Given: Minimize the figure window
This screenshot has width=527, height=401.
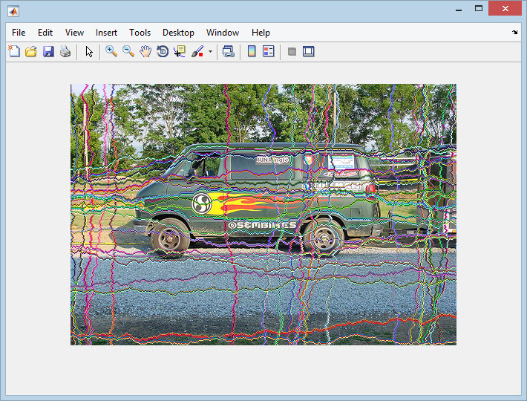Looking at the screenshot, I should [x=459, y=9].
